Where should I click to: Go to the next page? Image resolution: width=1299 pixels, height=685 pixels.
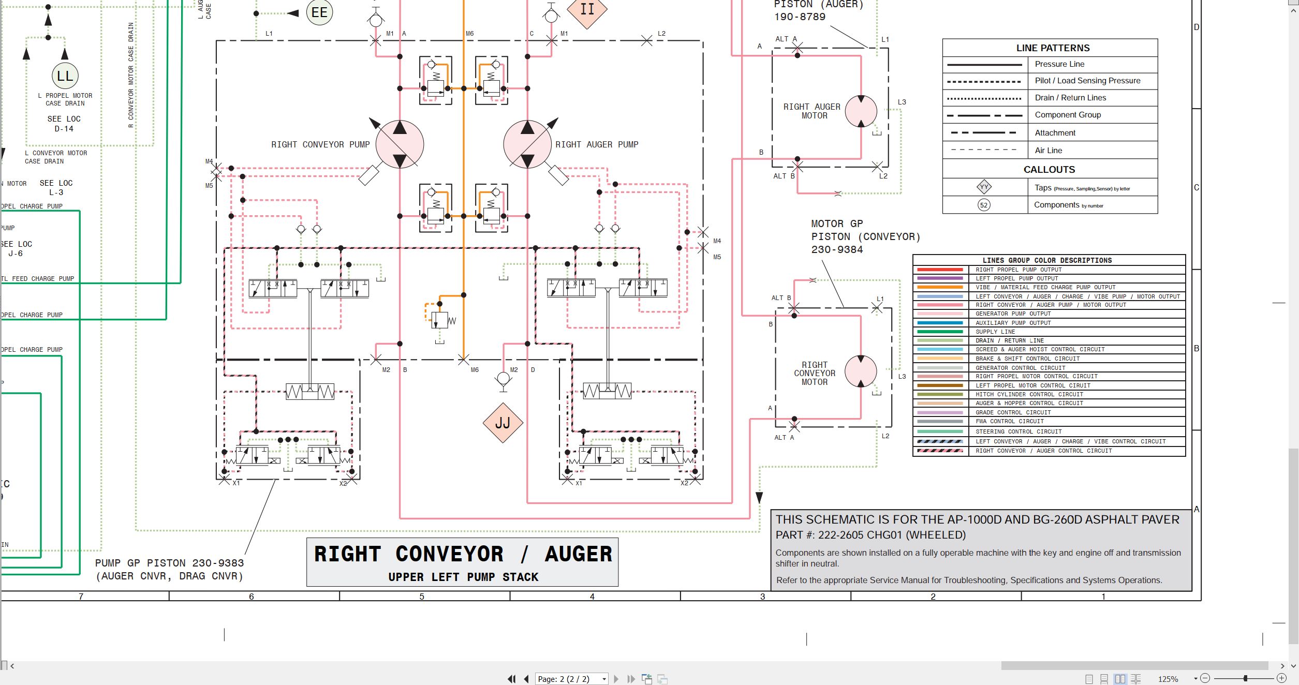[x=616, y=679]
